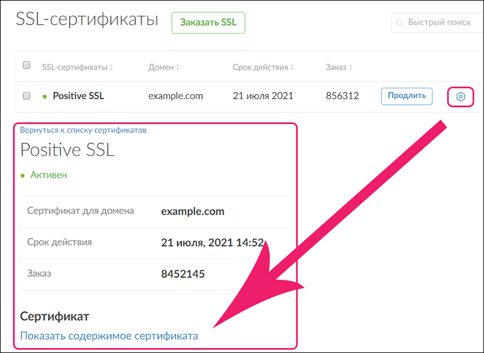Sort by Домен column arrows

(x=177, y=68)
